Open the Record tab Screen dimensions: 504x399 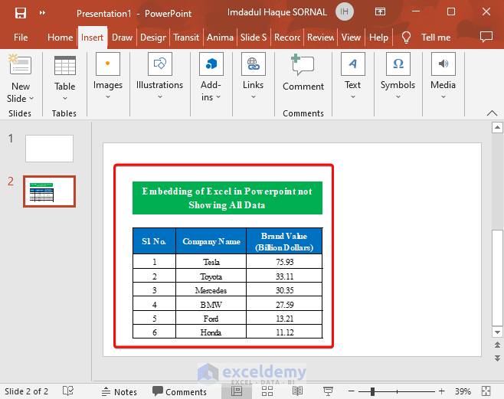pyautogui.click(x=287, y=38)
